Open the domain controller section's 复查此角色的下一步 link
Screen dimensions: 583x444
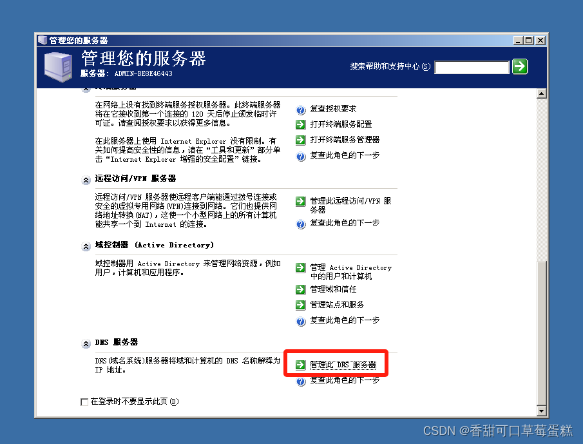345,320
